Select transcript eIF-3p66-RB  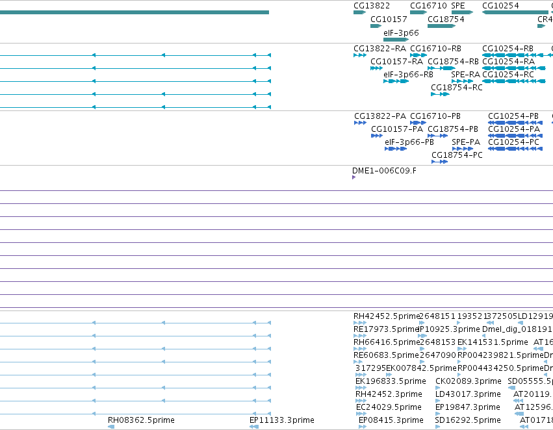tap(408, 75)
